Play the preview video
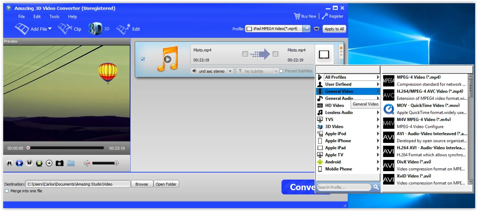478x211 pixels. tap(19, 163)
